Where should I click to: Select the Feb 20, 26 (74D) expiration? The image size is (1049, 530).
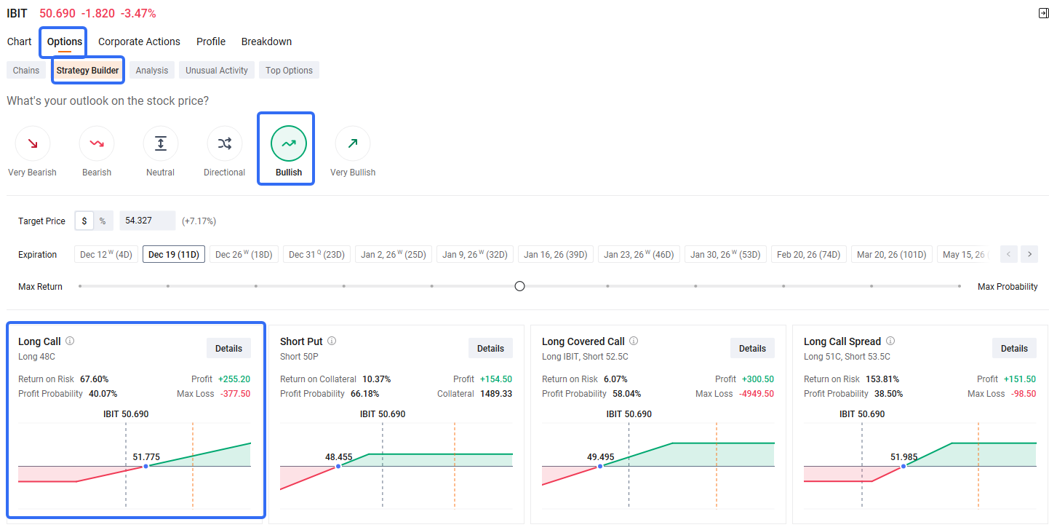tap(808, 254)
